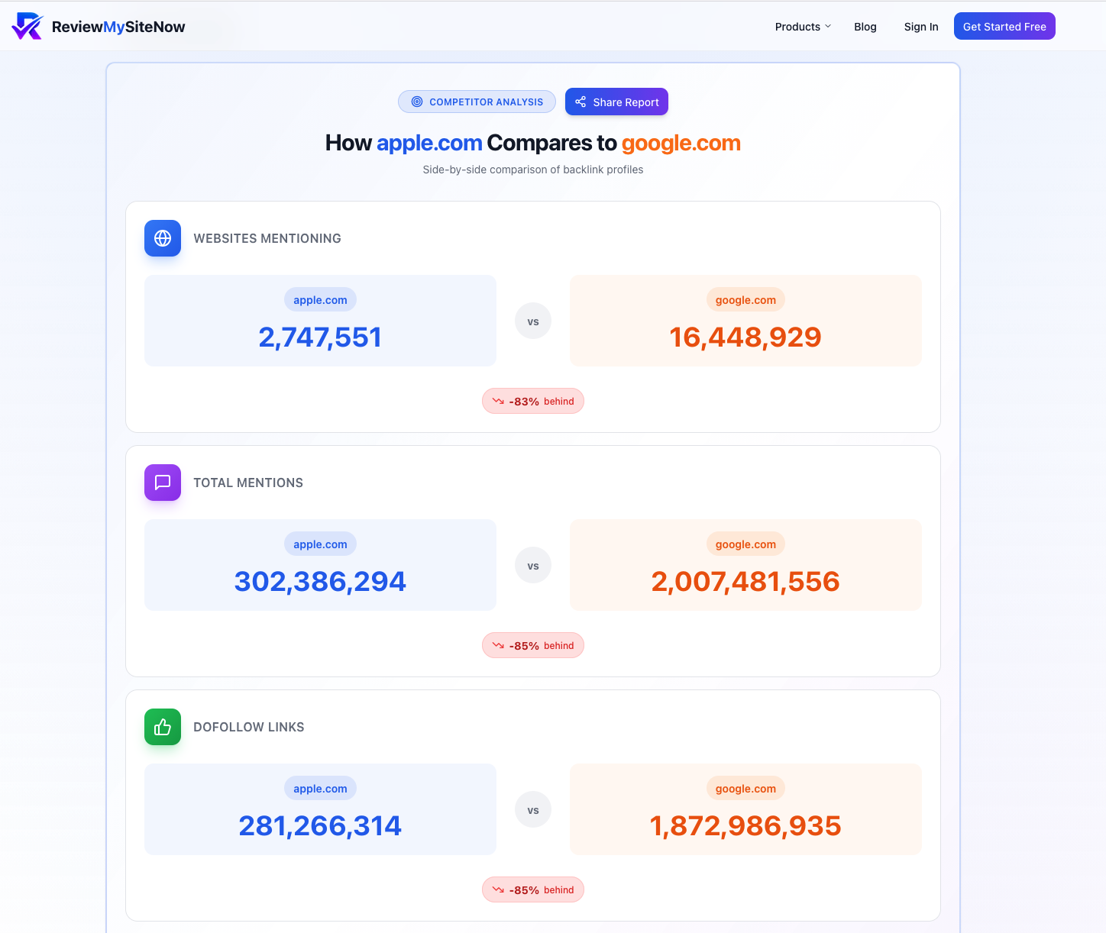The image size is (1106, 933).
Task: Click the Total Mentions section title
Action: coord(248,483)
